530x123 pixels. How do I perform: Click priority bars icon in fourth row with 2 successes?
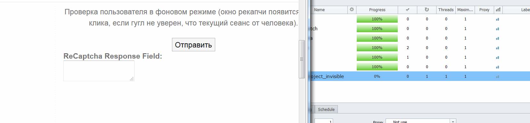tap(497, 48)
